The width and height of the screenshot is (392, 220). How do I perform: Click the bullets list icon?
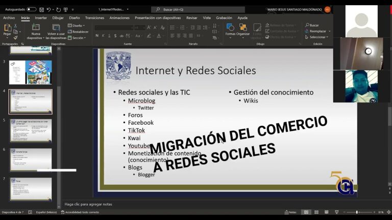173,28
